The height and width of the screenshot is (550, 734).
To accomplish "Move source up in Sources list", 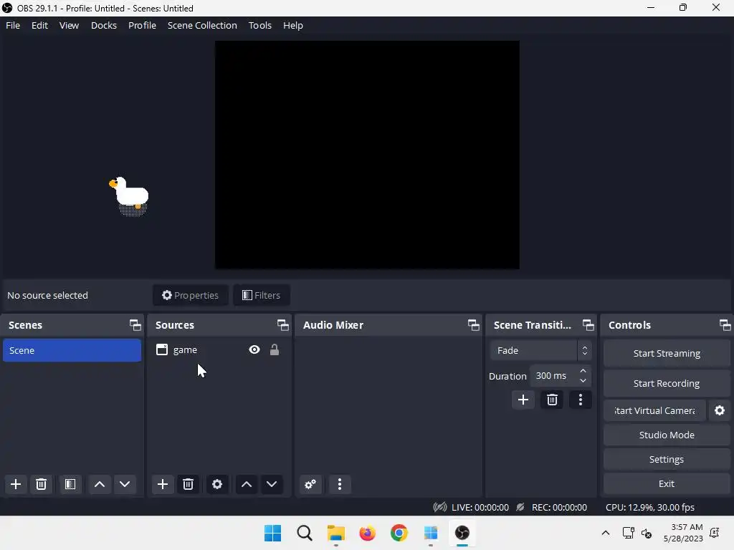I will point(247,484).
